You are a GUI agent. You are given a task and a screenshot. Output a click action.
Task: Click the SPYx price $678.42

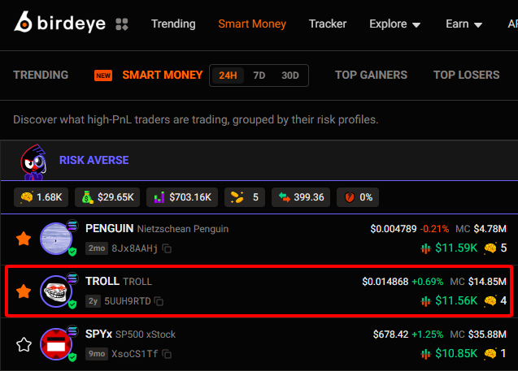coord(391,334)
